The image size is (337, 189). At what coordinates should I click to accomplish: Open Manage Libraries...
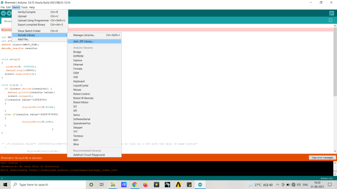click(94, 35)
